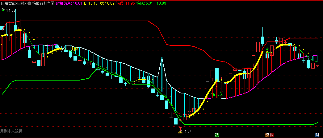Click the 箱底: 5.31 value
Screen dimensions: 323x138
tap(145, 3)
